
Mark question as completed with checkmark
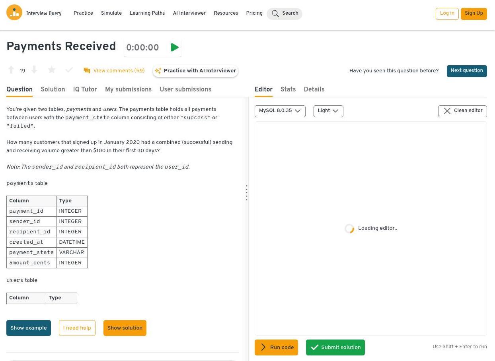point(69,70)
